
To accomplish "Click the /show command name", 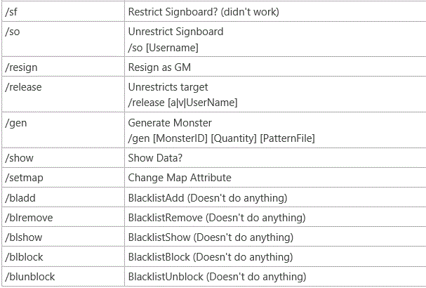I will pyautogui.click(x=19, y=158).
